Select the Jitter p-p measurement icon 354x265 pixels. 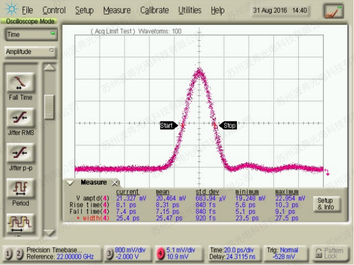click(x=20, y=153)
